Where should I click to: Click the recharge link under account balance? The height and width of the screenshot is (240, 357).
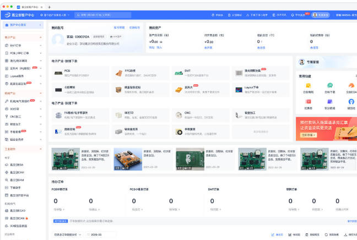(x=152, y=47)
